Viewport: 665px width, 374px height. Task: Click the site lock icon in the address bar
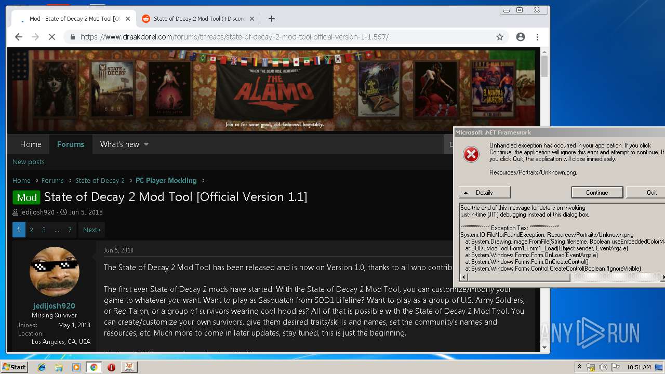pos(72,37)
